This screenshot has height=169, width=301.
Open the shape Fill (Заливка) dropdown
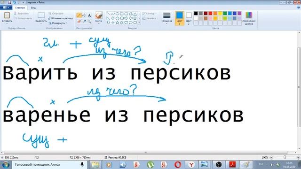(150, 18)
